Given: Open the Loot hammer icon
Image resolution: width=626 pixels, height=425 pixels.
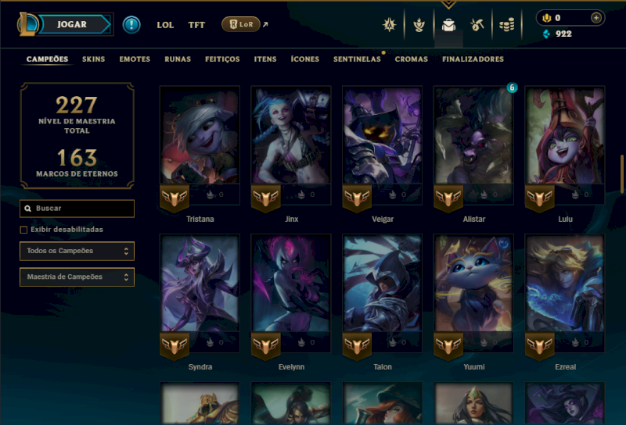Looking at the screenshot, I should pyautogui.click(x=477, y=25).
